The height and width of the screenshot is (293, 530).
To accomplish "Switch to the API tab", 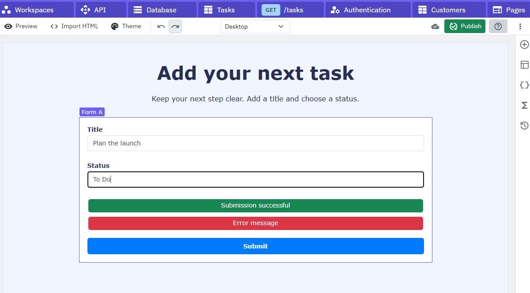I will 100,10.
